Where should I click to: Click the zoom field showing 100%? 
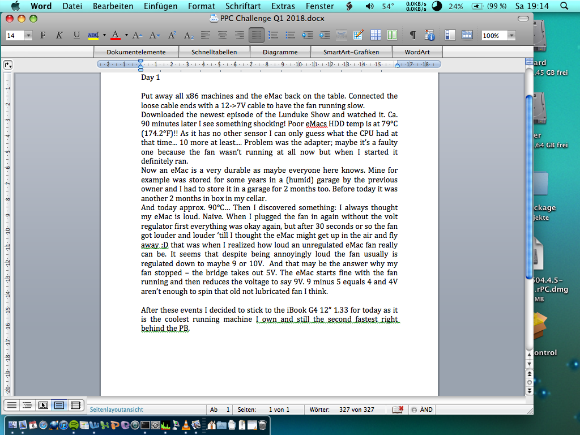[494, 36]
